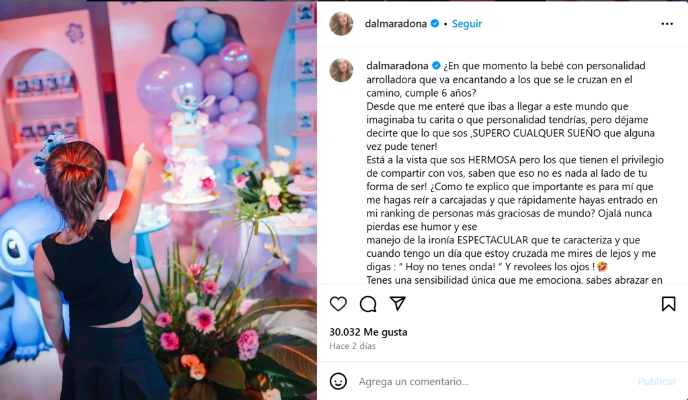Click the Publicar comment button

point(656,382)
